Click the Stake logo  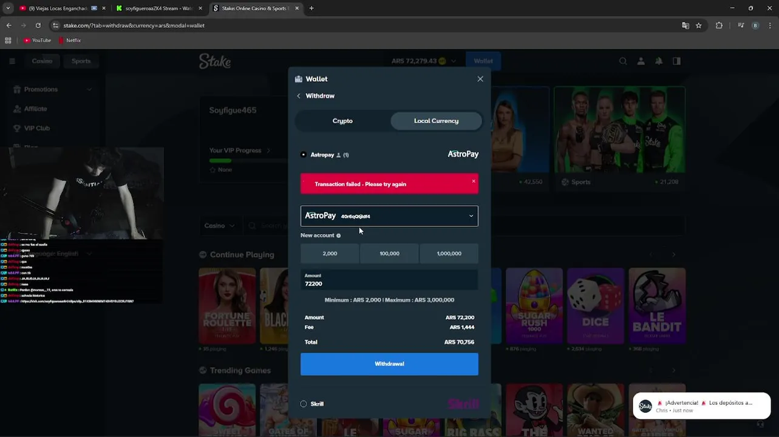click(x=215, y=61)
